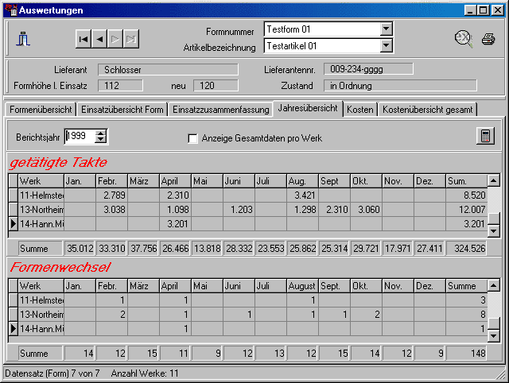Open print preview magnifier icon
Image resolution: width=509 pixels, height=383 pixels.
tap(463, 38)
